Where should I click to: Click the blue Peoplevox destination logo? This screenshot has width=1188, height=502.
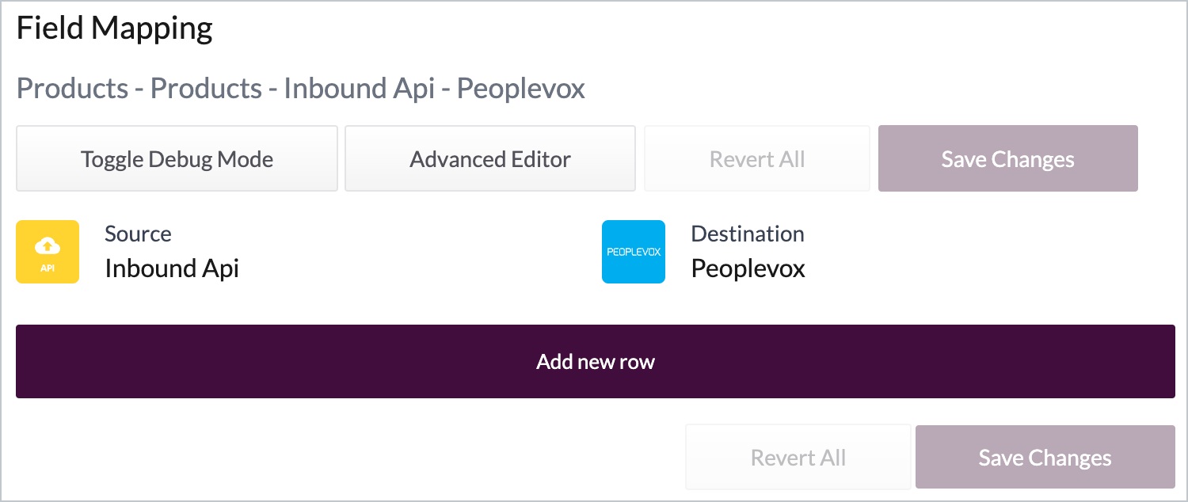[634, 252]
